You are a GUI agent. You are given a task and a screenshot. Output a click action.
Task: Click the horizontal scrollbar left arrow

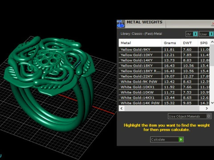122,108
